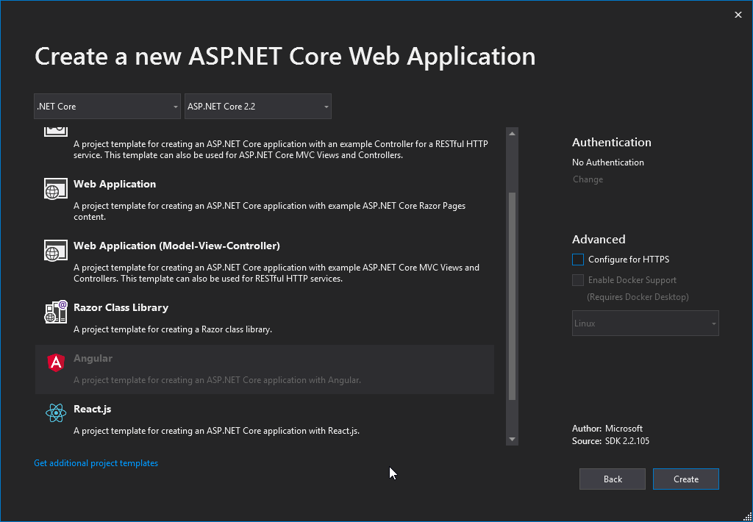Viewport: 753px width, 522px height.
Task: Close the project creation dialog
Action: (738, 14)
